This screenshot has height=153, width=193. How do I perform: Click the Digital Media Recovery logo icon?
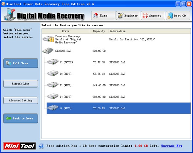coord(10,15)
